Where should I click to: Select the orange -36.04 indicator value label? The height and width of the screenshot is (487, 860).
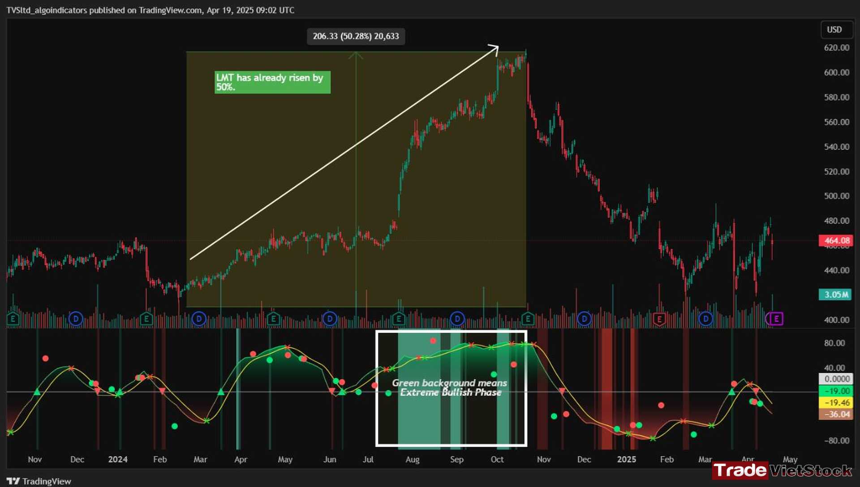pyautogui.click(x=836, y=414)
